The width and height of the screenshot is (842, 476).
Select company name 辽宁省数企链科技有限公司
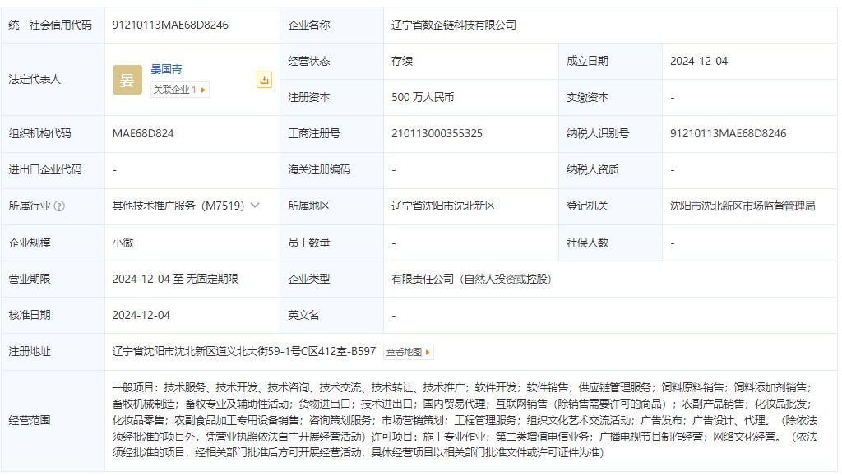pos(454,25)
